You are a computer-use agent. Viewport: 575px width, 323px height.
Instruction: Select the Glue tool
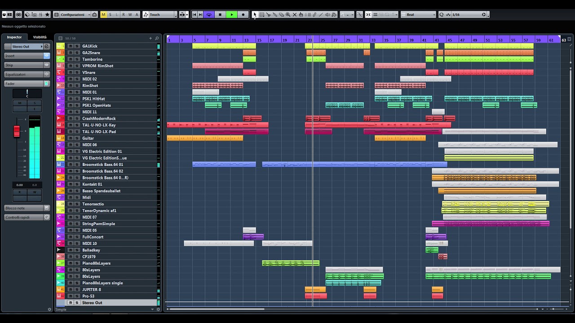275,15
